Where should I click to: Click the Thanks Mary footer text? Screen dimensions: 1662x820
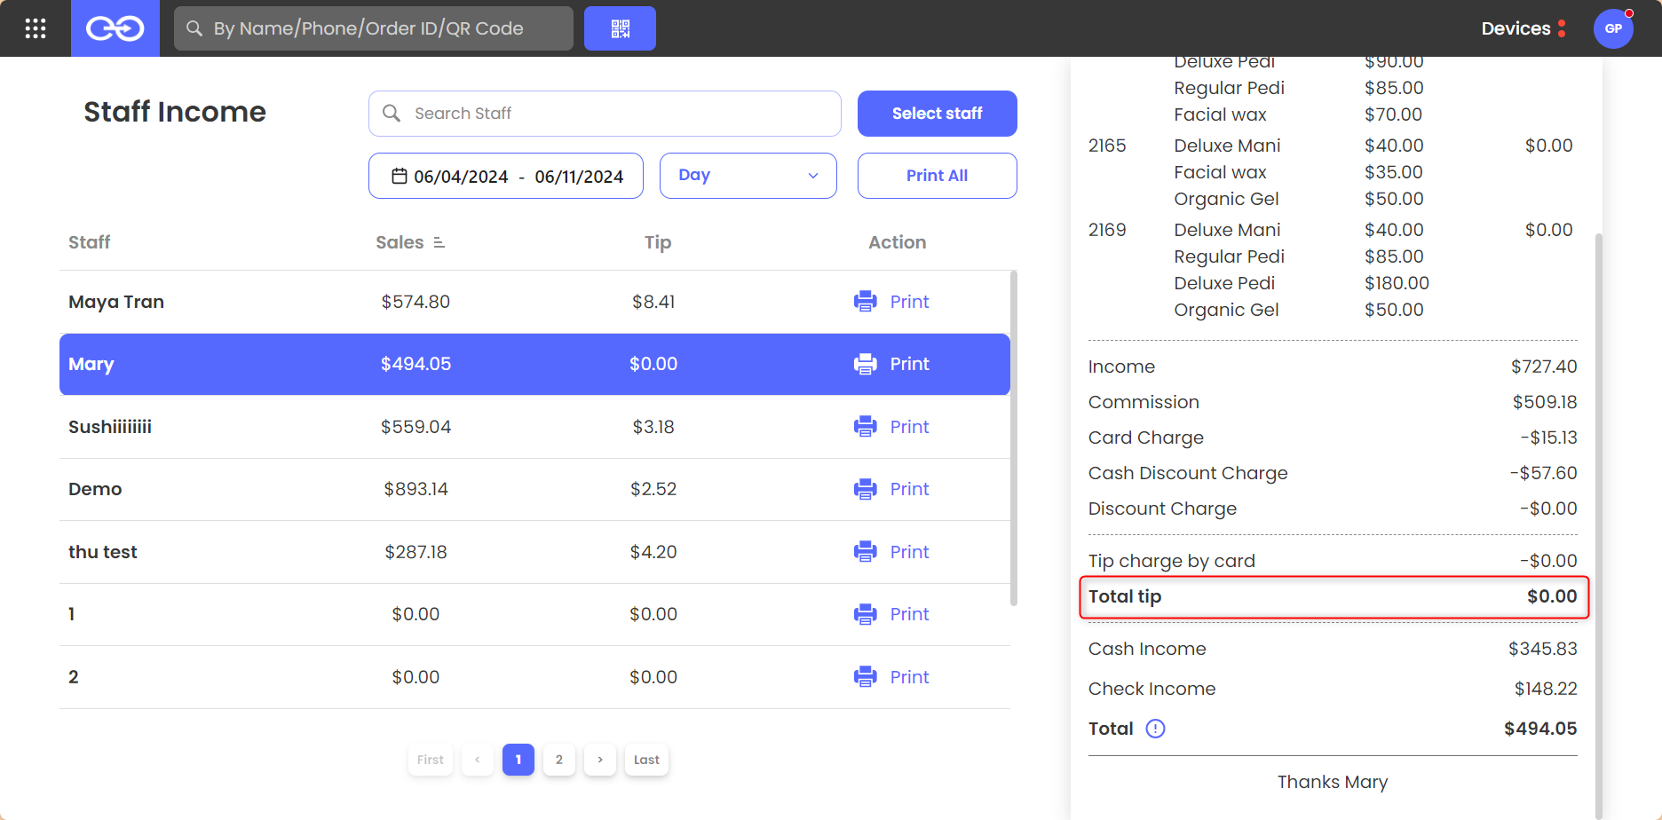[1333, 782]
